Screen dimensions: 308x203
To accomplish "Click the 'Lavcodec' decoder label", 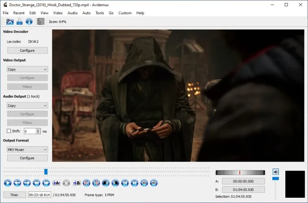I will [x=14, y=42].
